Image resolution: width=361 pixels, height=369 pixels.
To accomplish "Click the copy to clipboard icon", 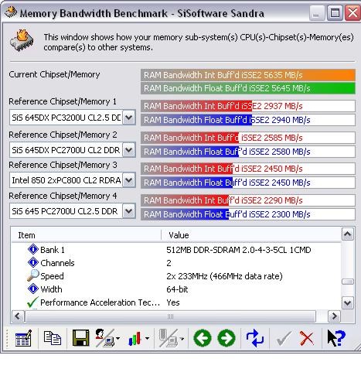I will (53, 338).
